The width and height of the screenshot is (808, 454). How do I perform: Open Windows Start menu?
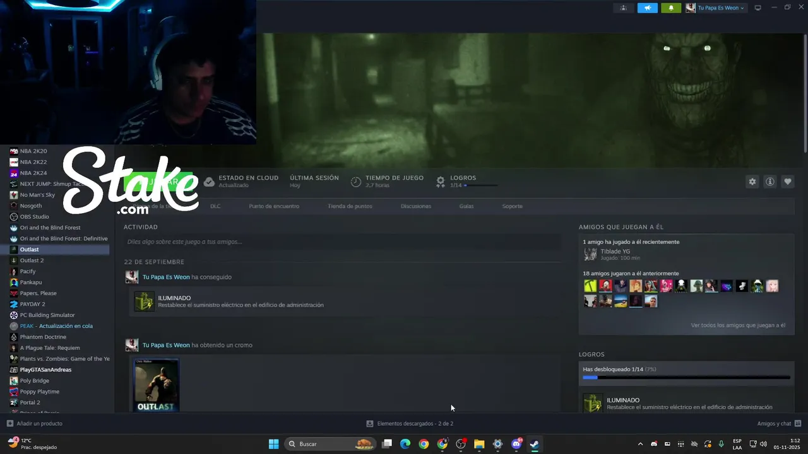coord(274,444)
